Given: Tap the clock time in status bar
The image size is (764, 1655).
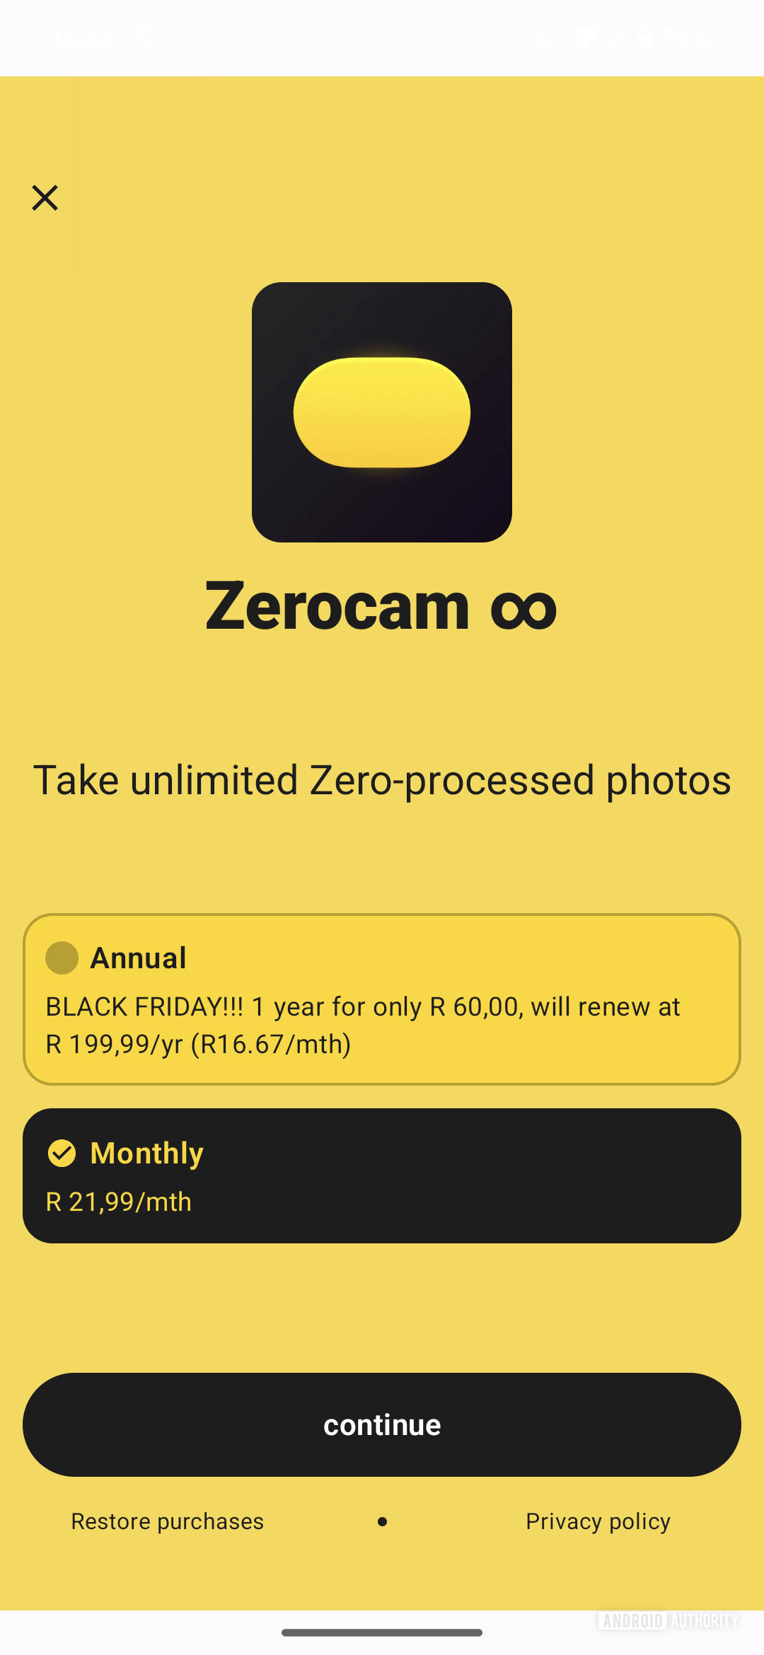Looking at the screenshot, I should tap(82, 37).
